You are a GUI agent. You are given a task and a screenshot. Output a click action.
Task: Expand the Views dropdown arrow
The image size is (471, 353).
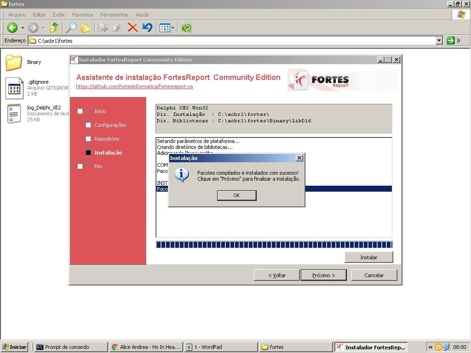point(173,28)
